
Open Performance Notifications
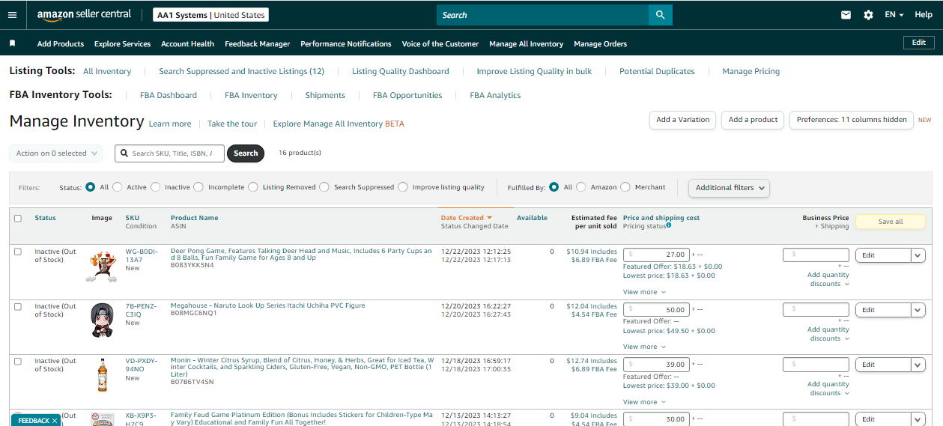[x=346, y=44]
